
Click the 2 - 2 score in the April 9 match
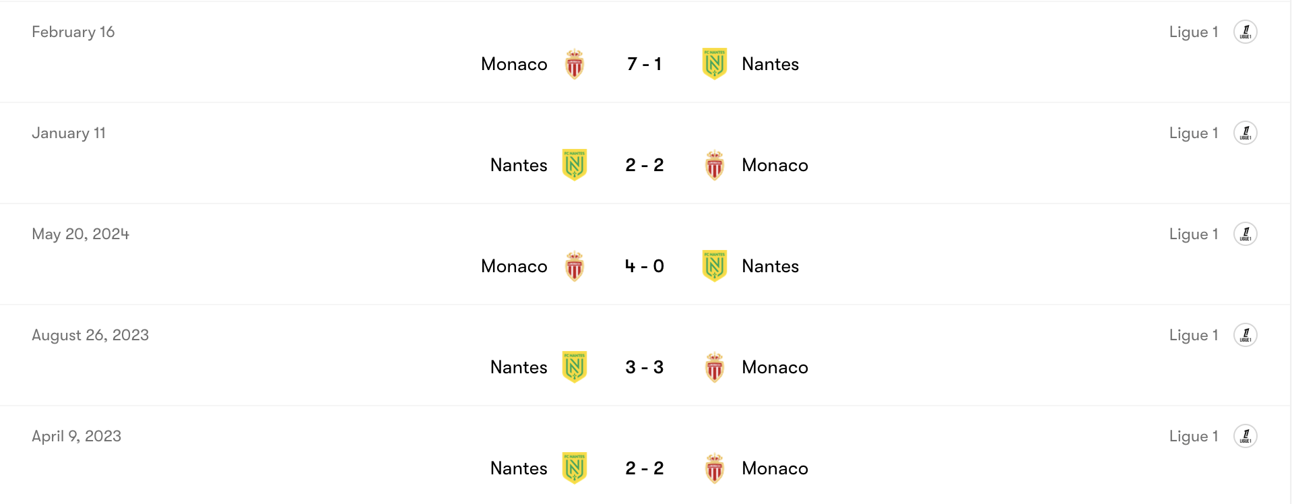click(645, 468)
